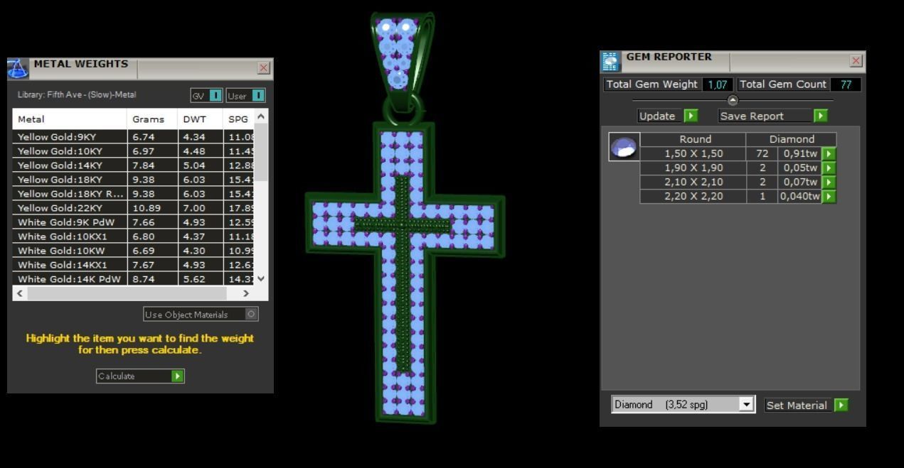Click the Gem Reporter collapse slider handle
The height and width of the screenshot is (468, 904).
point(733,100)
